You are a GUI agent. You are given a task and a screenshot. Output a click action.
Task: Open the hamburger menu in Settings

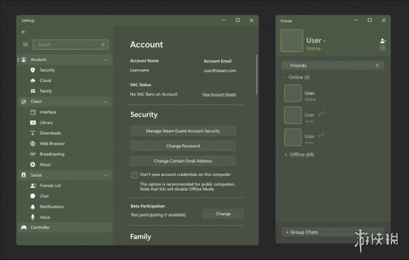click(x=25, y=44)
